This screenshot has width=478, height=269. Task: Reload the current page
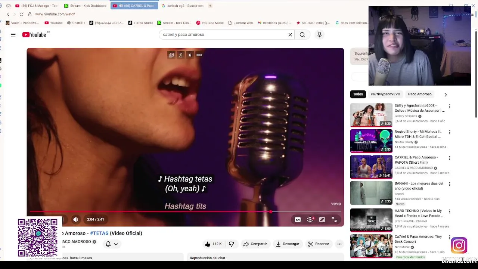pyautogui.click(x=21, y=14)
